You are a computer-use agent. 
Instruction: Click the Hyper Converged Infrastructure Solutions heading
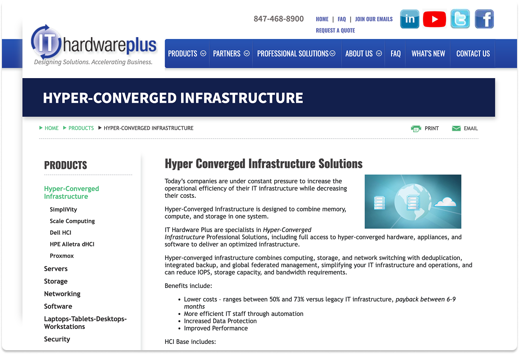(264, 163)
